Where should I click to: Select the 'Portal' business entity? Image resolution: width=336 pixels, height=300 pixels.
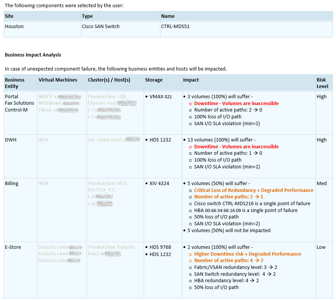[x=12, y=96]
